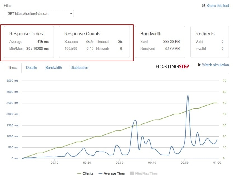Click the grey Min/Max Time legend swatch

132,173
